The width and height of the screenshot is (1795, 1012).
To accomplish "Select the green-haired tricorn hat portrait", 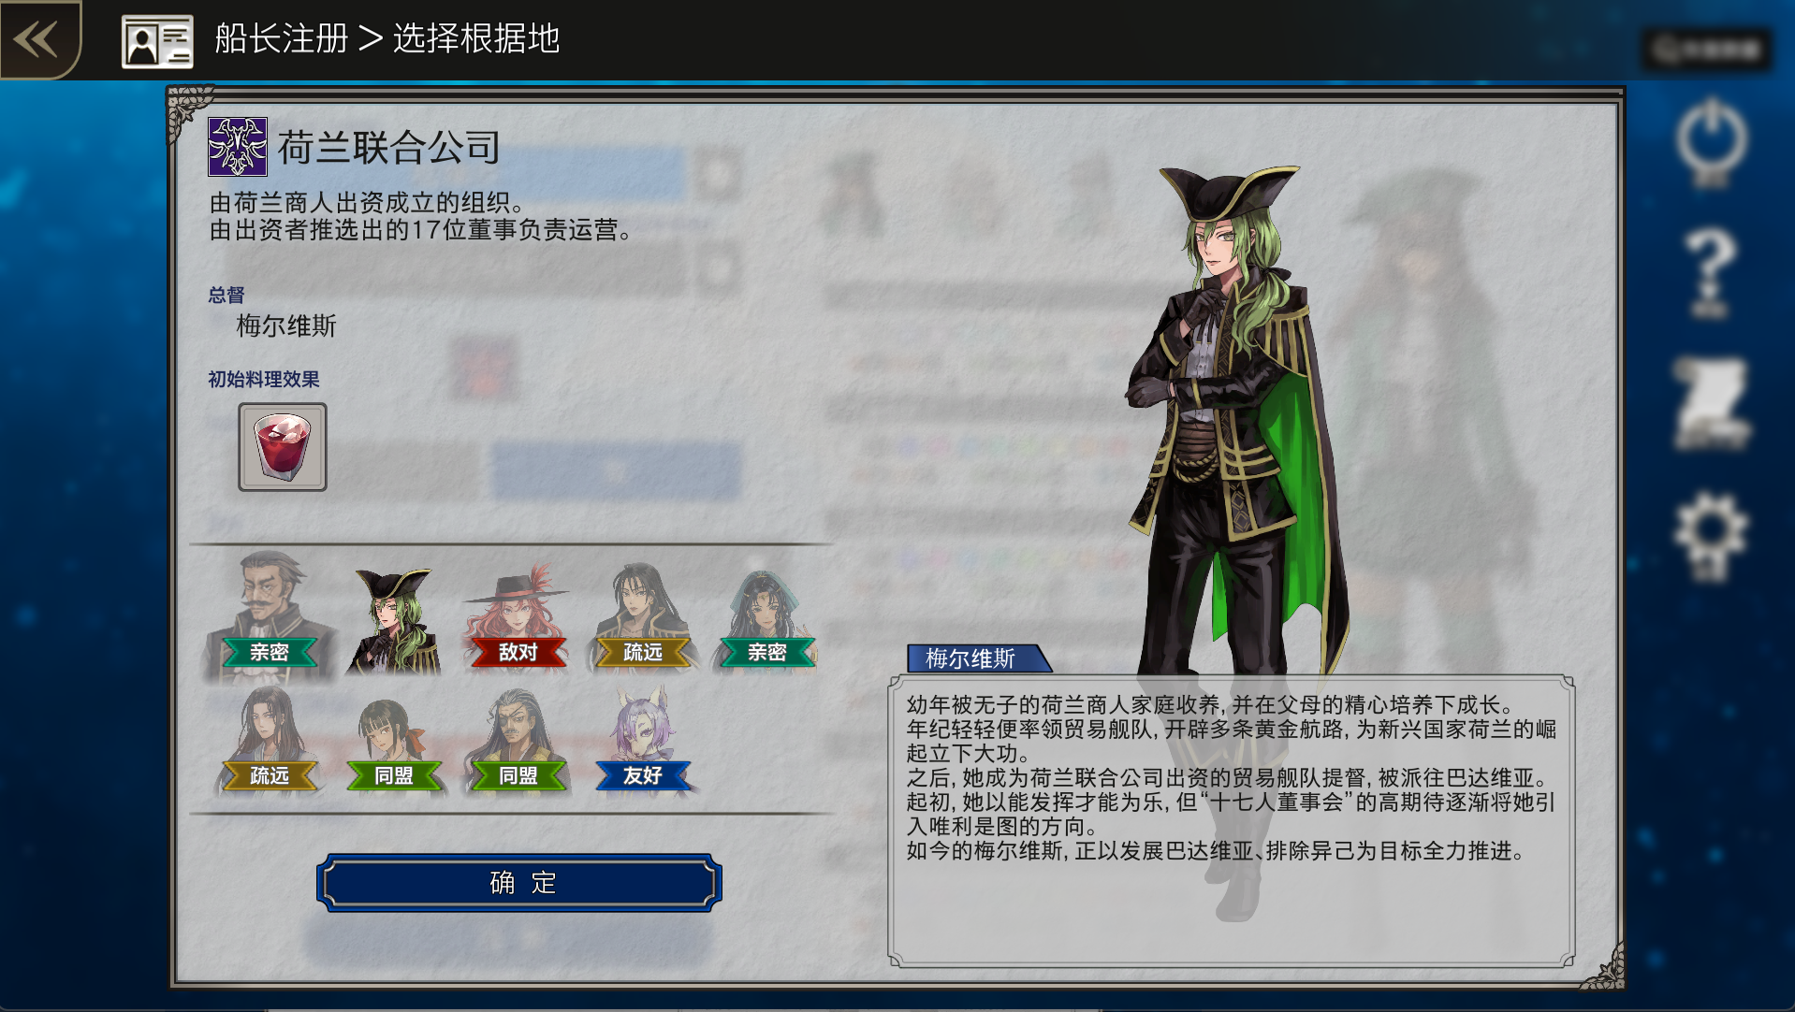I will (x=393, y=620).
